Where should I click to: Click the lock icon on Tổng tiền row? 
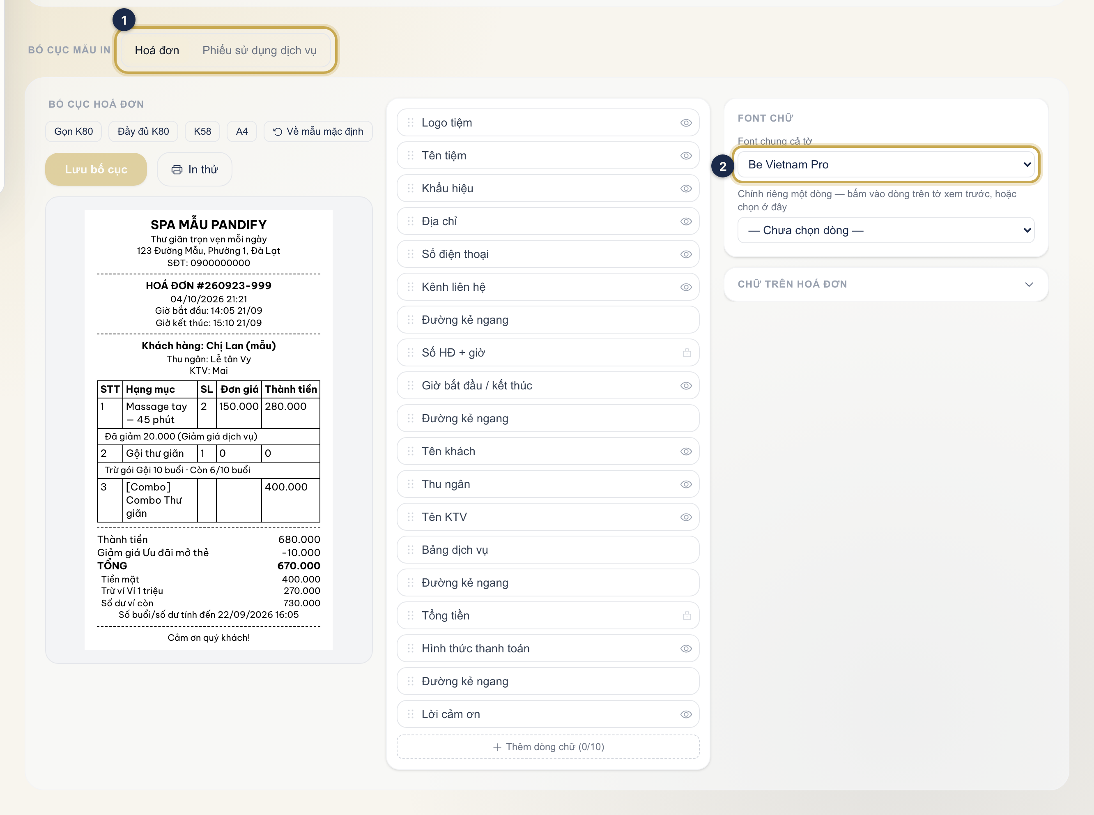(x=687, y=616)
